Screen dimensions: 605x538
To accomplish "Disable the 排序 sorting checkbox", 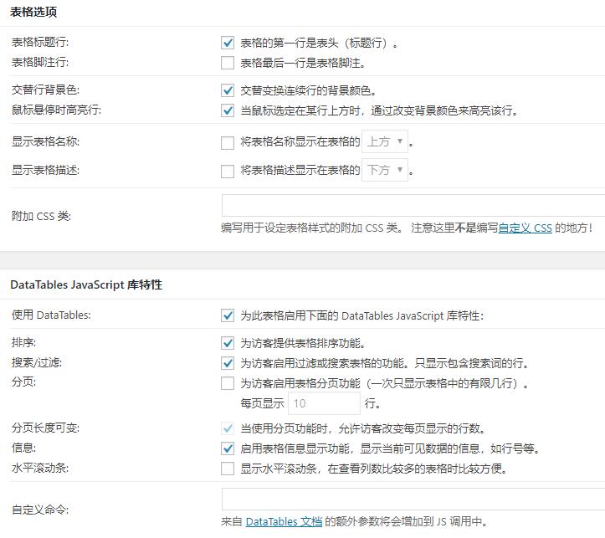I will coord(228,343).
